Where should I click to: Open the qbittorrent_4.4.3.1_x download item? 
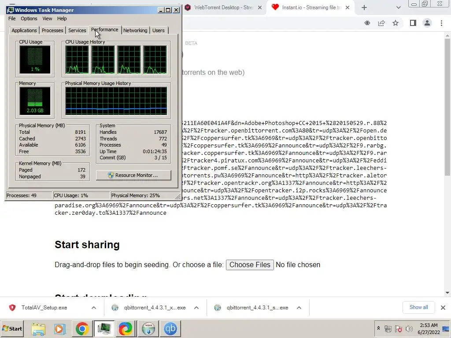155,308
